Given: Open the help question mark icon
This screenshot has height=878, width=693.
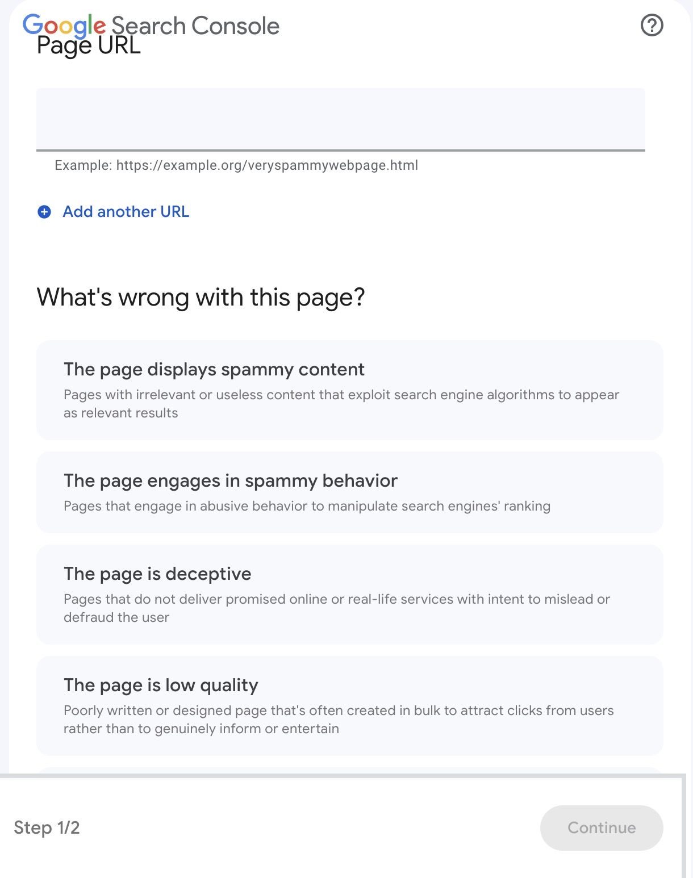Looking at the screenshot, I should tap(652, 25).
